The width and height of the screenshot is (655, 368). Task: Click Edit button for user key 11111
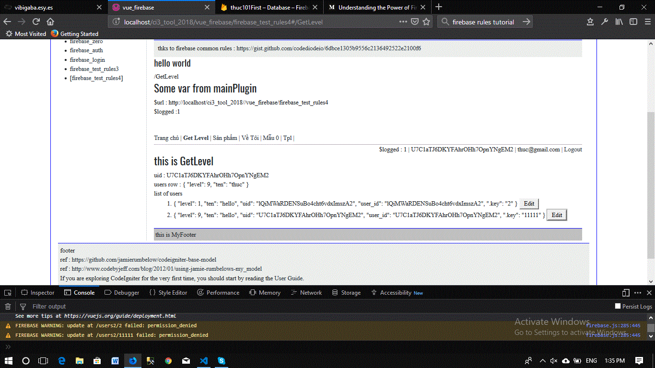557,215
